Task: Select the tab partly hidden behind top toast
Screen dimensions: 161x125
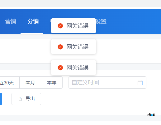Action: point(50,21)
